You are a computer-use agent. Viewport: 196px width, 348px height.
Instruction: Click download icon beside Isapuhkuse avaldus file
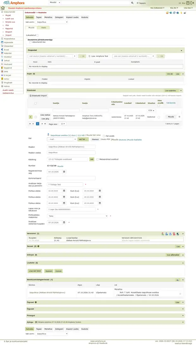click(x=48, y=134)
